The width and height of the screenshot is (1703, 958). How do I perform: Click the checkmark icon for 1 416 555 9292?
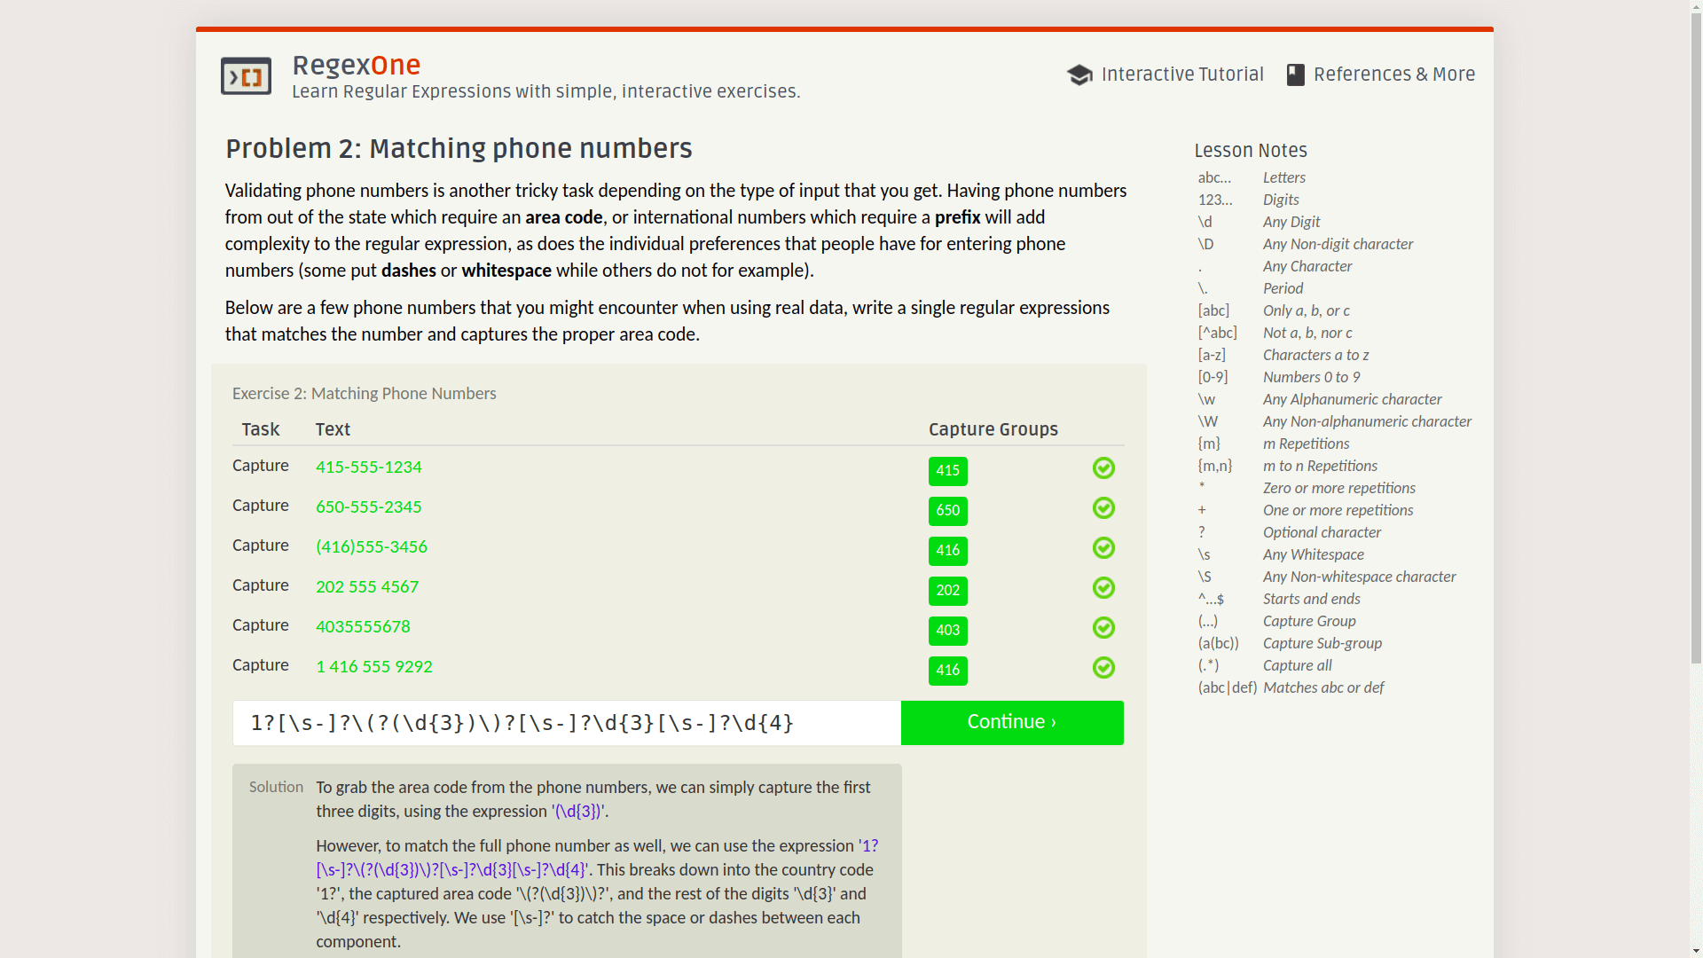click(x=1103, y=668)
